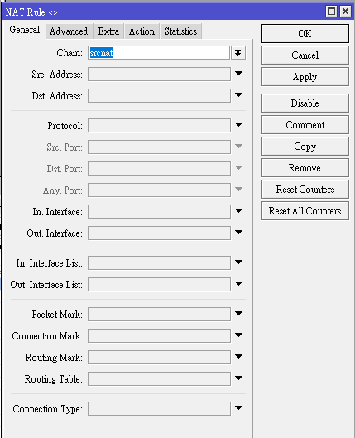
Task: Copy this NAT rule
Action: click(305, 147)
